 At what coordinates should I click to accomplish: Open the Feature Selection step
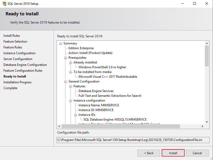[x=15, y=42]
